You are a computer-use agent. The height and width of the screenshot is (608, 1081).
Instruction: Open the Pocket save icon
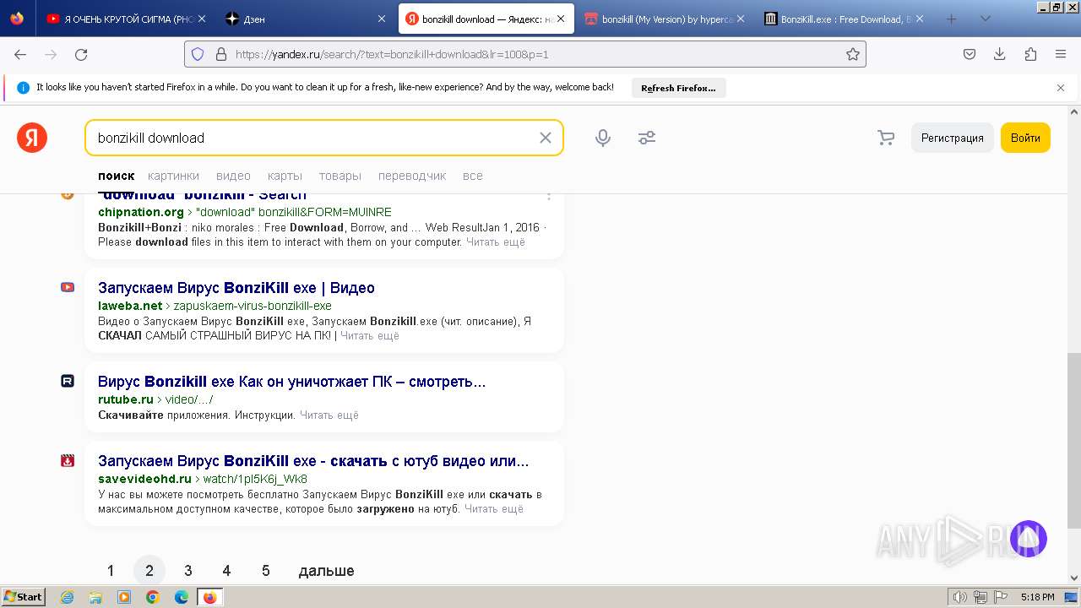(970, 54)
